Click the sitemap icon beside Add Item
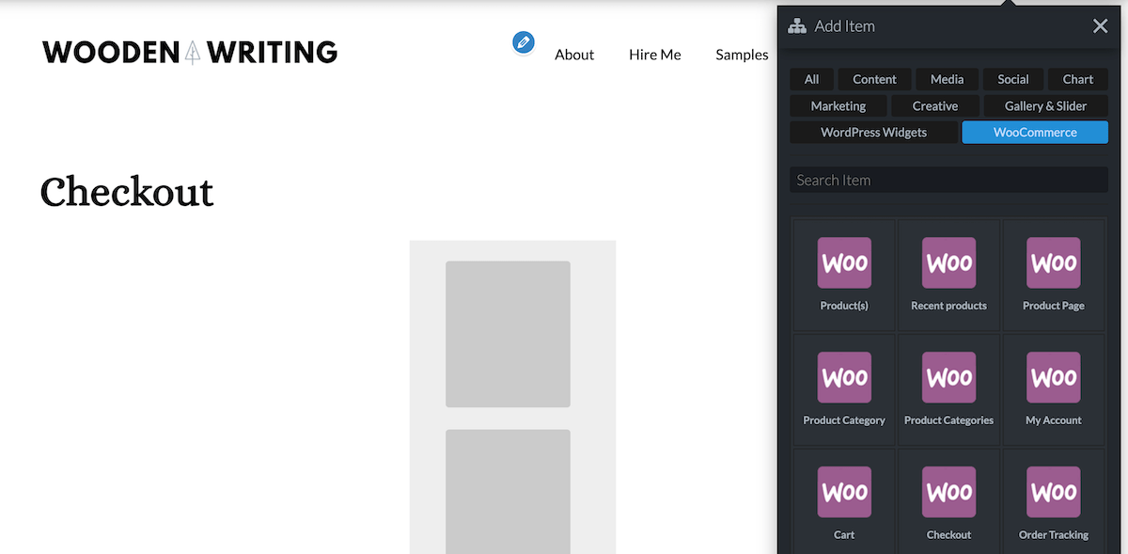Screen dimensions: 1128x554 797,26
